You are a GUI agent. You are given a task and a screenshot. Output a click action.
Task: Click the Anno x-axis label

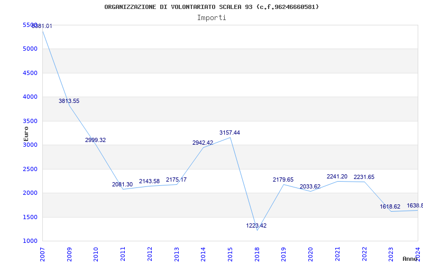point(411,259)
